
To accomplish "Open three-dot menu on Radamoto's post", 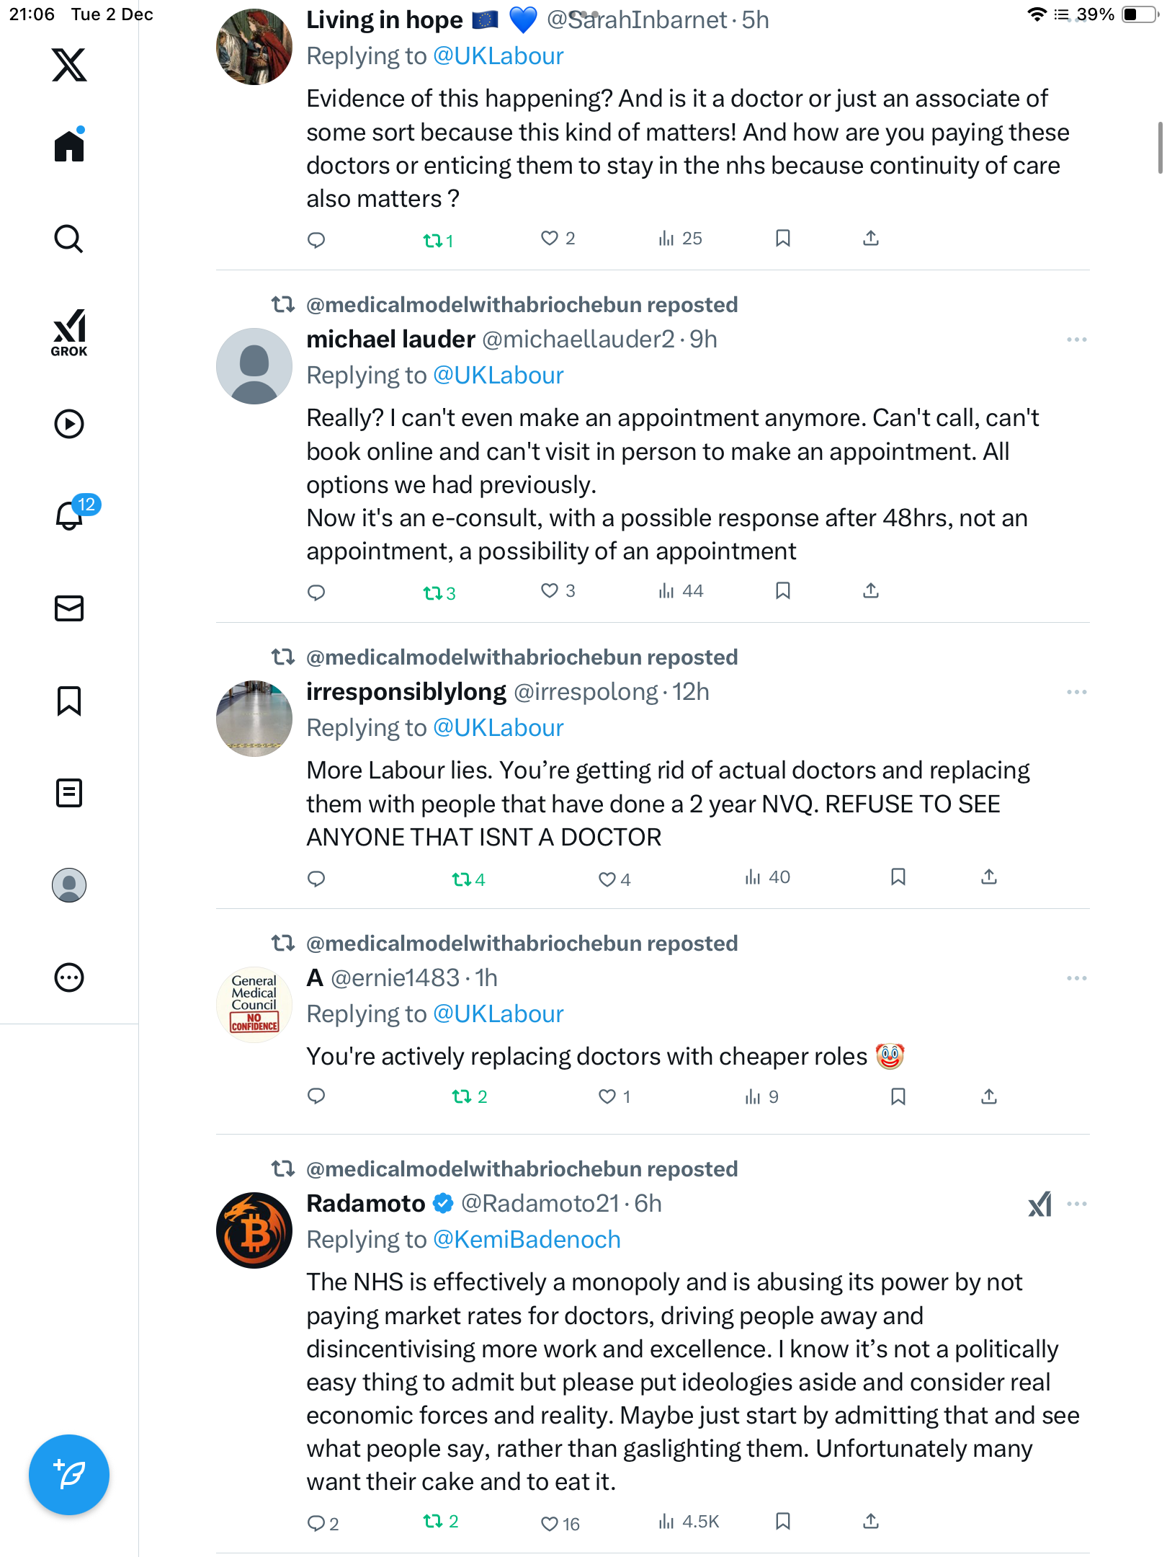I will (x=1076, y=1204).
